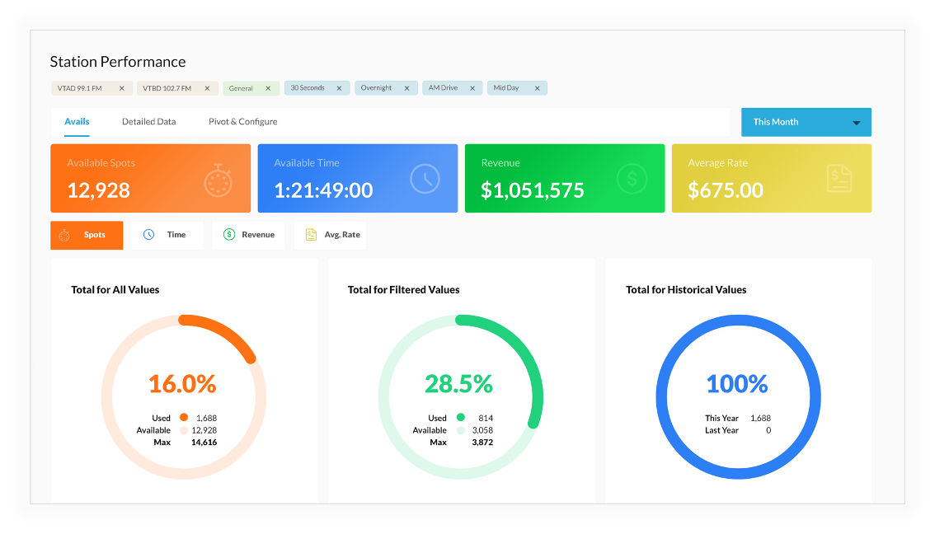Select the Time metric button
The height and width of the screenshot is (534, 935).
click(167, 235)
